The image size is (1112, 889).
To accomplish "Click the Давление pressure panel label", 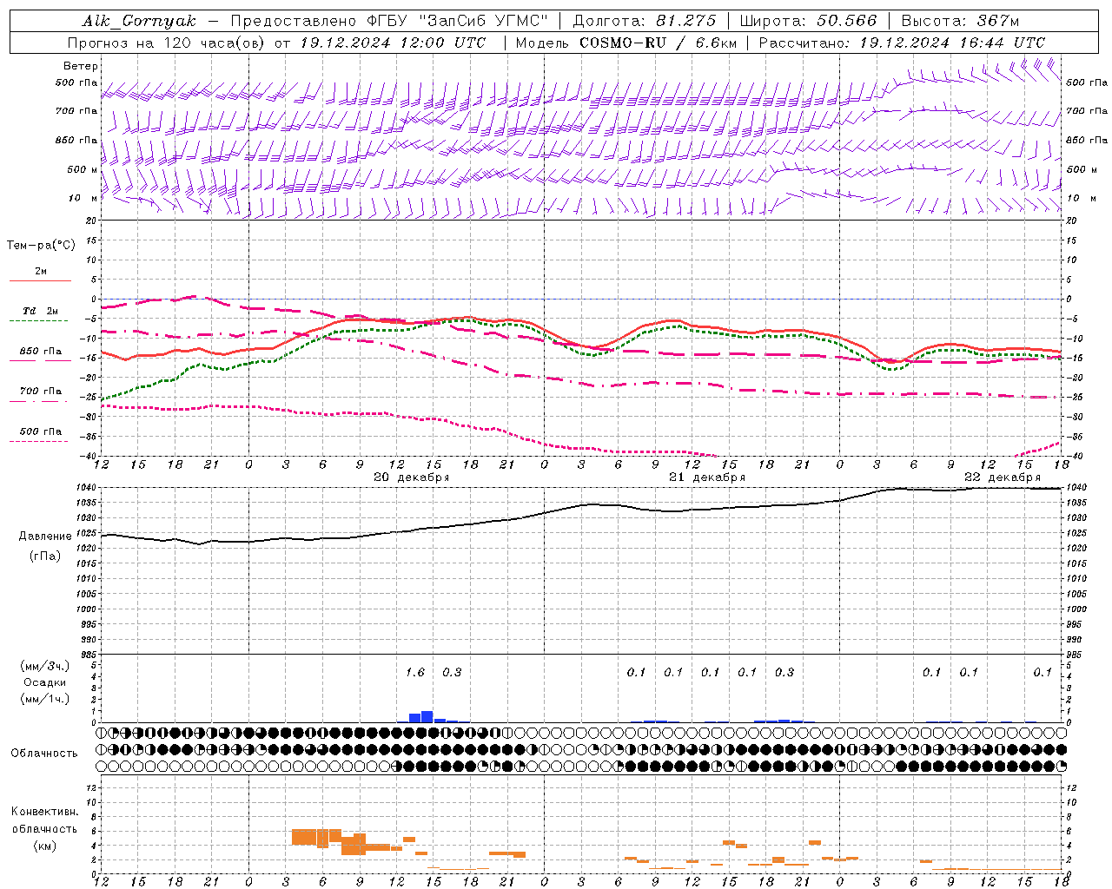I will [x=45, y=537].
